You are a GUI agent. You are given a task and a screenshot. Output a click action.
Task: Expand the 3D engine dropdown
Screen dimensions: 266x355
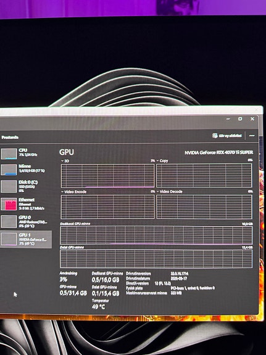point(62,161)
